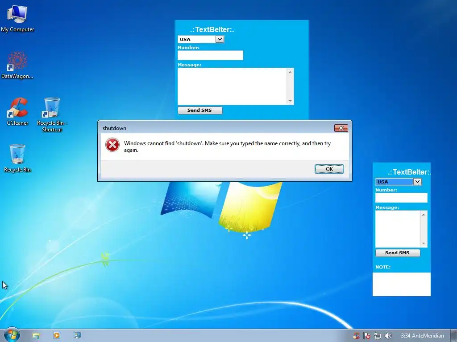Image resolution: width=457 pixels, height=342 pixels.
Task: Click the 3:34 AnteMeridian clock
Action: pyautogui.click(x=422, y=336)
